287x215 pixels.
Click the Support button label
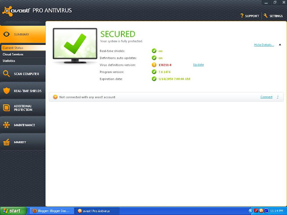pos(252,16)
